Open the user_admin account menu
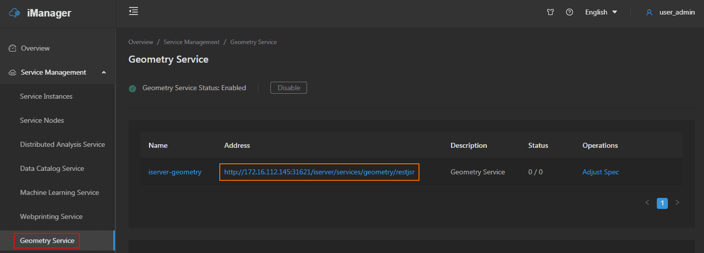This screenshot has height=253, width=704. point(677,12)
